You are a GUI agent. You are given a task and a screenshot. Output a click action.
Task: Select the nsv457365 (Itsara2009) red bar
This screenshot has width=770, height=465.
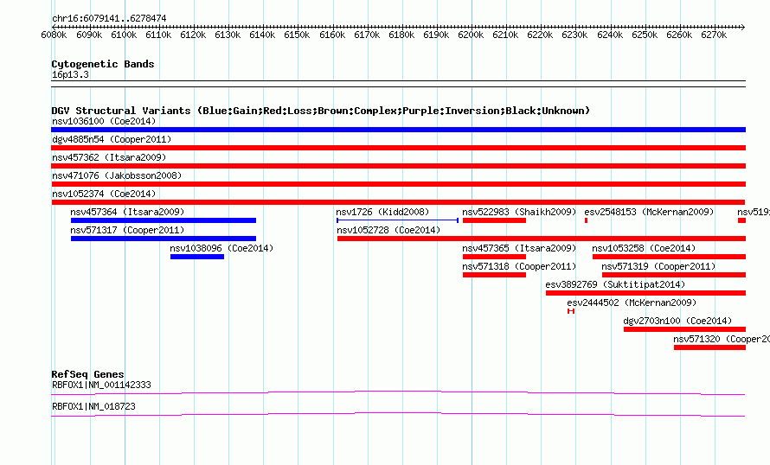coord(495,257)
